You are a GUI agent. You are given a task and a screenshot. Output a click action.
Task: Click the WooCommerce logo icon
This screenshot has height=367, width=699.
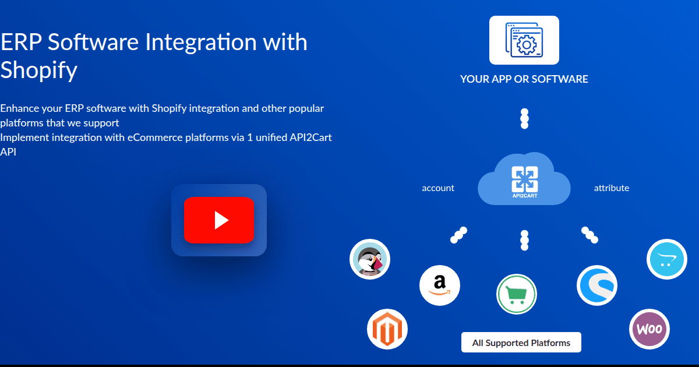pyautogui.click(x=649, y=329)
